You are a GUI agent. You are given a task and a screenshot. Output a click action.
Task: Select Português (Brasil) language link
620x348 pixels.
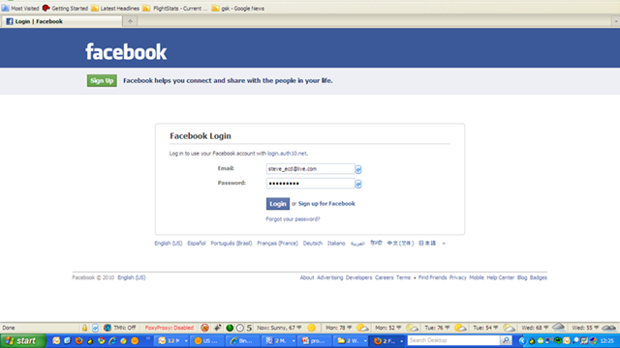click(x=232, y=243)
